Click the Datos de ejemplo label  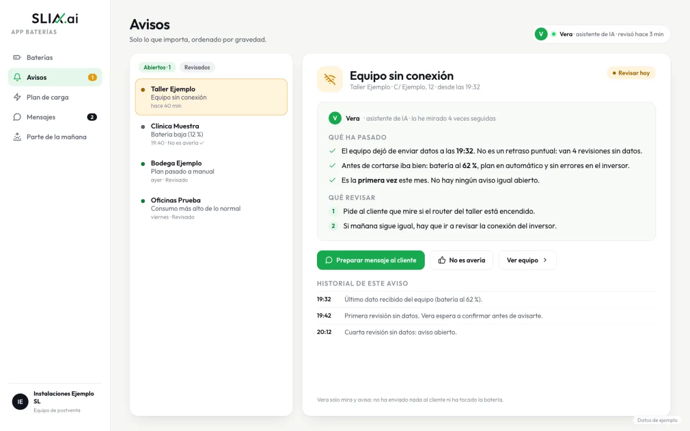[657, 420]
